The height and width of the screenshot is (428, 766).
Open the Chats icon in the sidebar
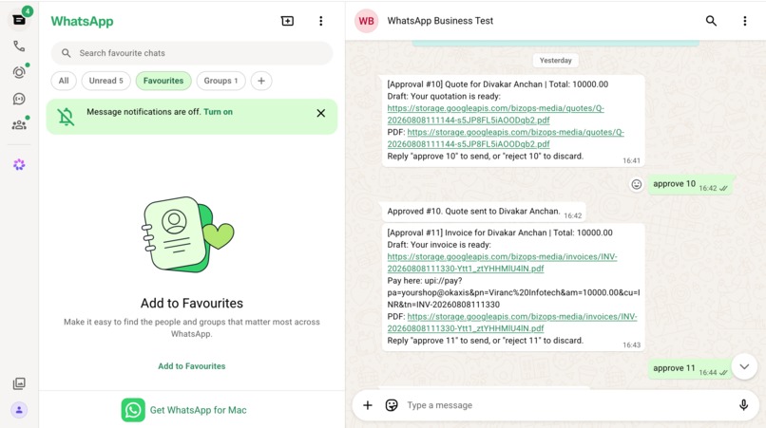[x=19, y=20]
